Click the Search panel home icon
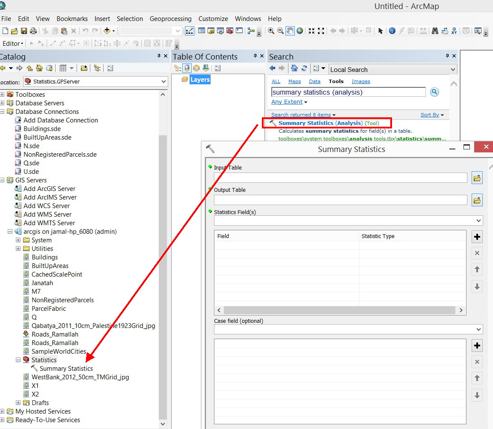This screenshot has width=493, height=429. 294,68
